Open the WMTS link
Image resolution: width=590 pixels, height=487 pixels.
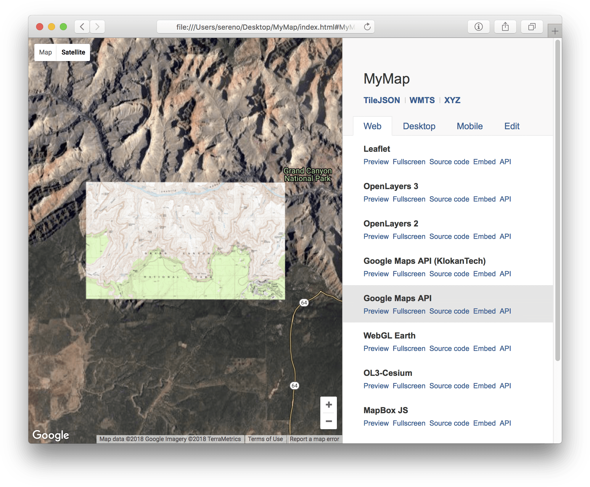(x=422, y=100)
